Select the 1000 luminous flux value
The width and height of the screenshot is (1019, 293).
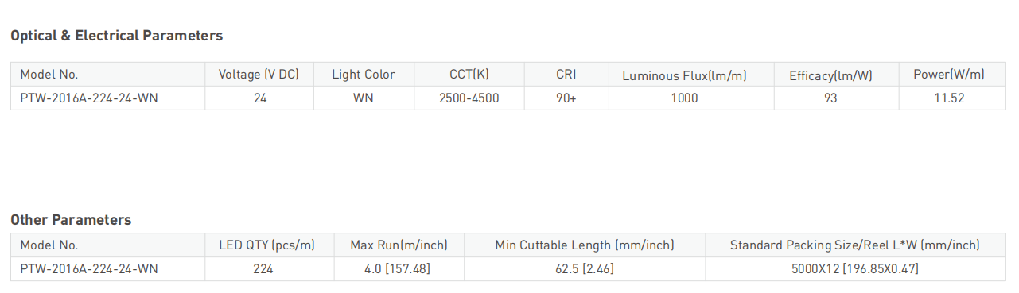pos(684,98)
